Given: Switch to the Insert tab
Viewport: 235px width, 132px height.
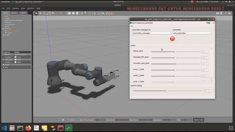Looking at the screenshot, I should point(14,13).
